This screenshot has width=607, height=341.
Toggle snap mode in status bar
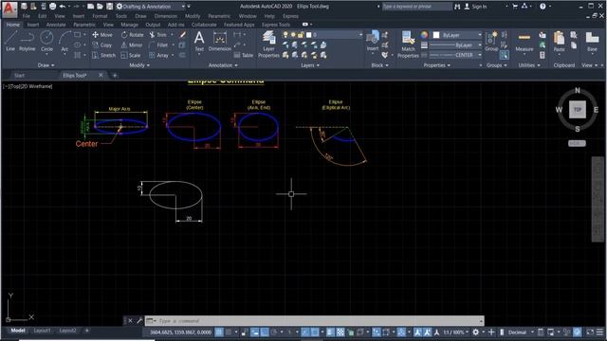229,332
